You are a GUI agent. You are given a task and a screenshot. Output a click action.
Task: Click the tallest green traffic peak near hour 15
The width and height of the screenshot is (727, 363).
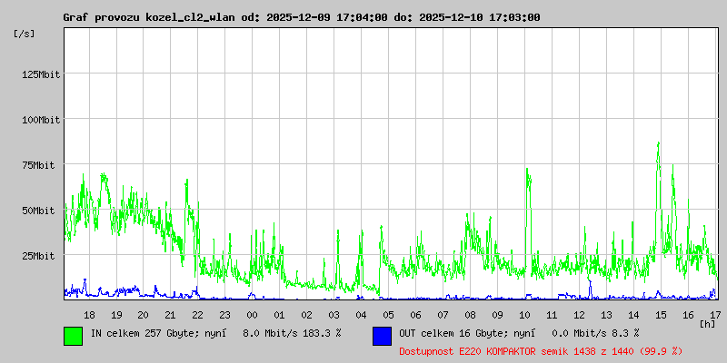(x=658, y=145)
